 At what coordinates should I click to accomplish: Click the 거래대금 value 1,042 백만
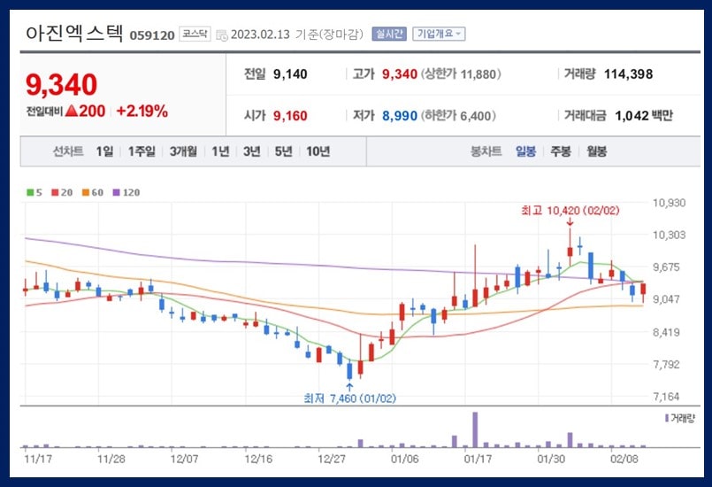[643, 115]
